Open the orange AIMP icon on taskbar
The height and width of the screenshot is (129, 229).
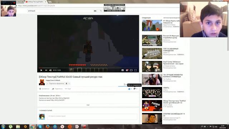click(x=25, y=126)
